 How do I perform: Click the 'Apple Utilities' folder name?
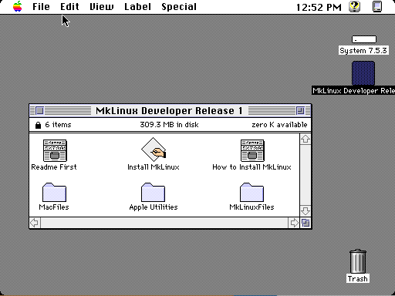(x=154, y=207)
